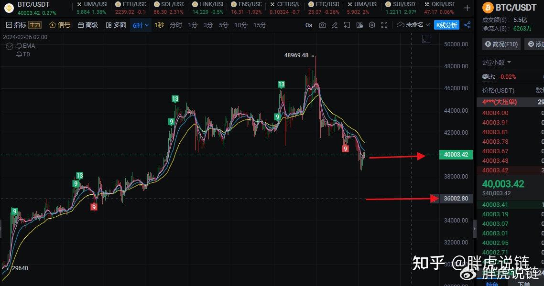The height and width of the screenshot is (286, 544).
Task: Click the 4***(大压单) order row
Action: (511, 102)
